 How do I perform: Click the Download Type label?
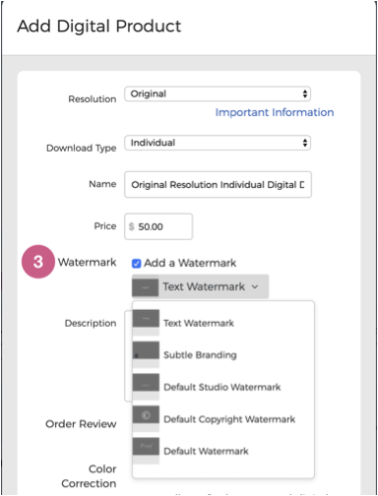click(82, 148)
